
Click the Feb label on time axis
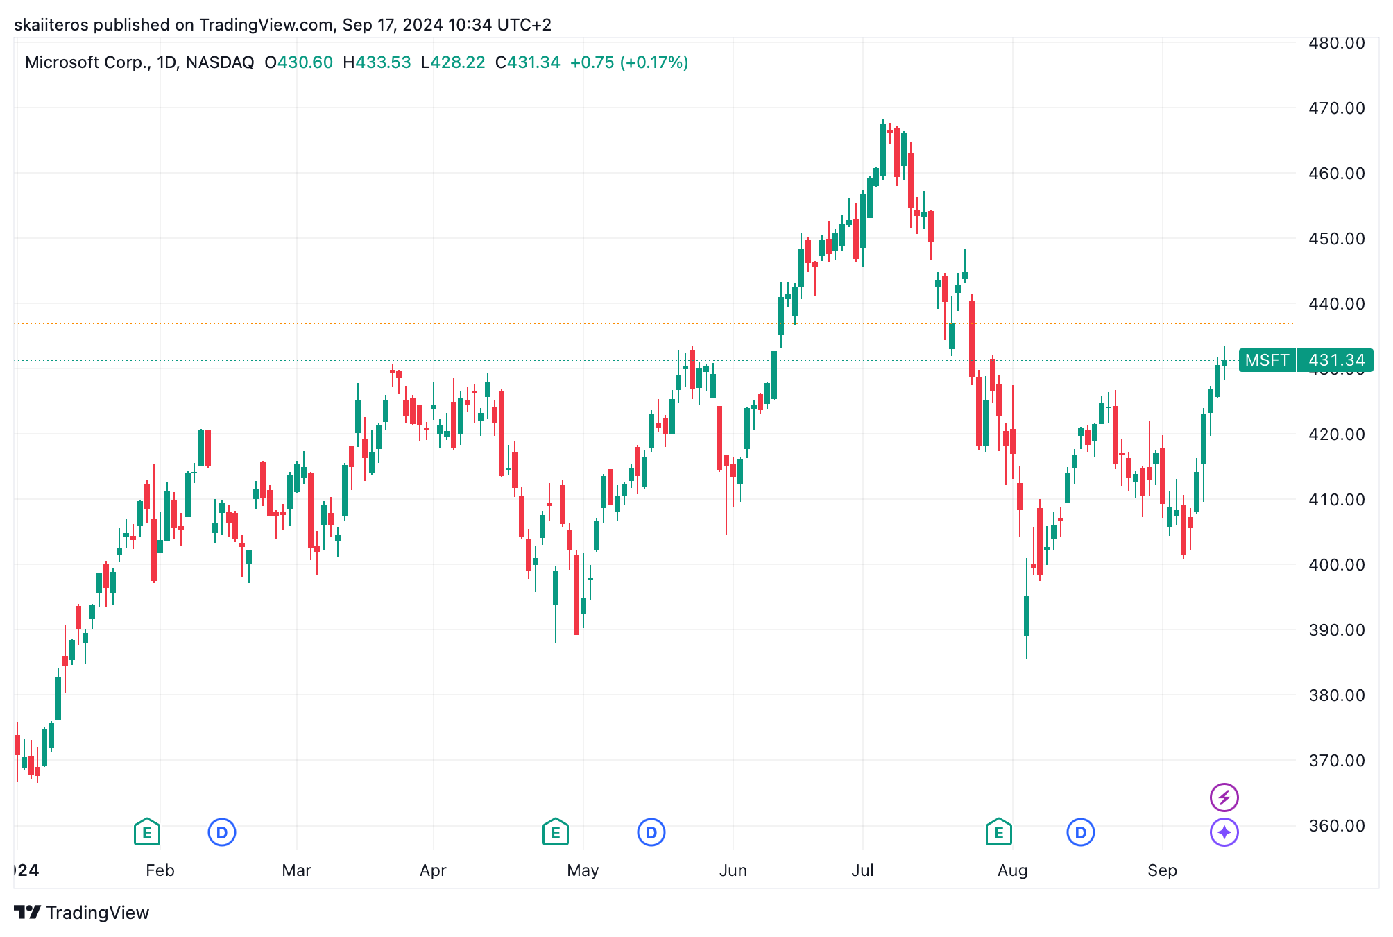[160, 870]
